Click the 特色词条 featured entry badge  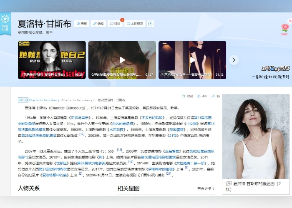pos(5,24)
